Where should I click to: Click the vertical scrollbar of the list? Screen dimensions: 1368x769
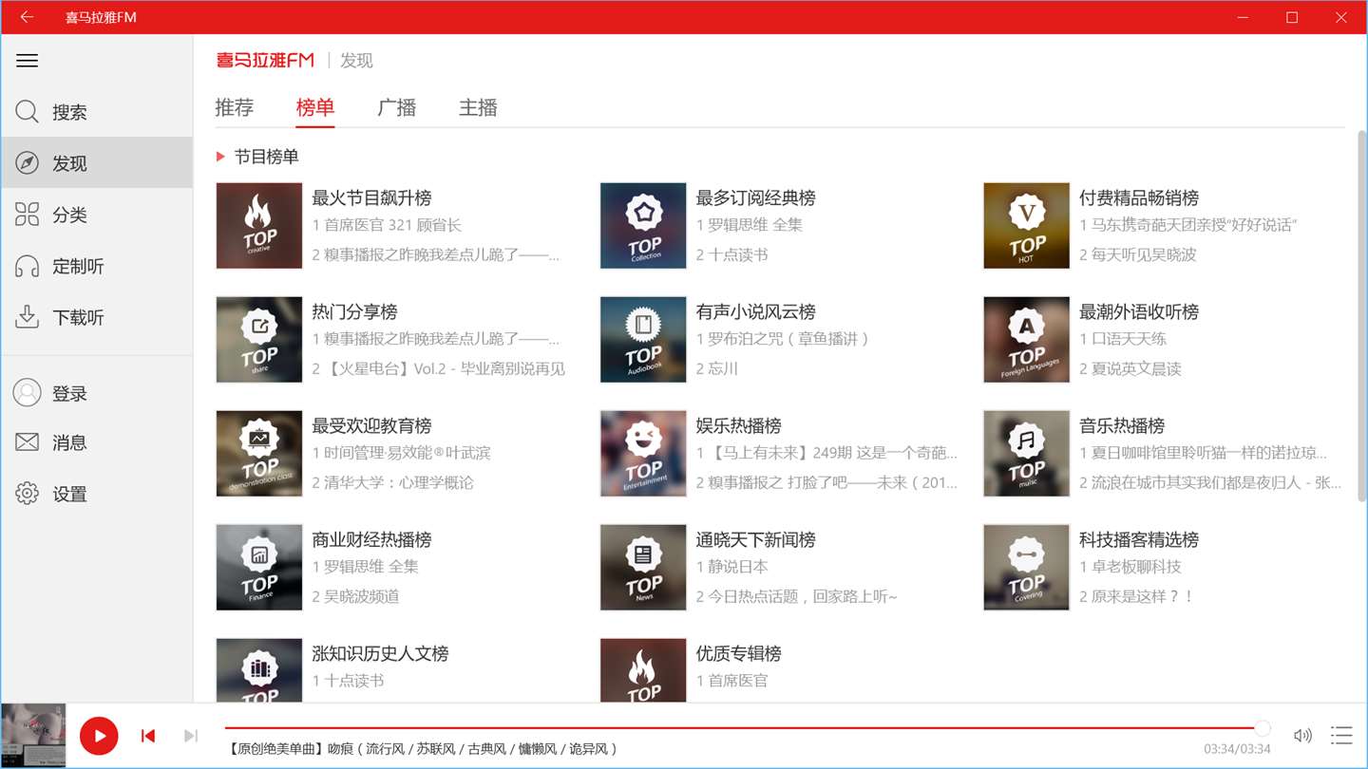1361,318
